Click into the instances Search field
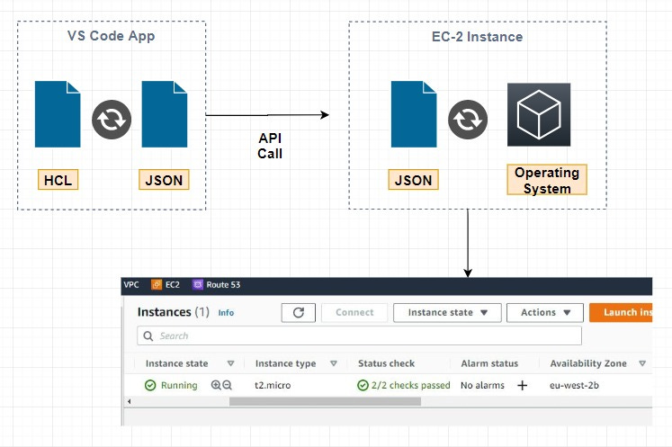The width and height of the screenshot is (672, 447). coord(359,336)
